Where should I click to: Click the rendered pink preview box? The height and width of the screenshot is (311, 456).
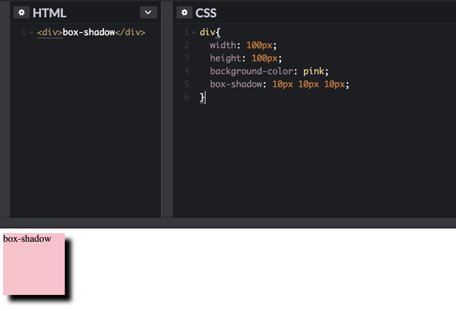tap(33, 266)
